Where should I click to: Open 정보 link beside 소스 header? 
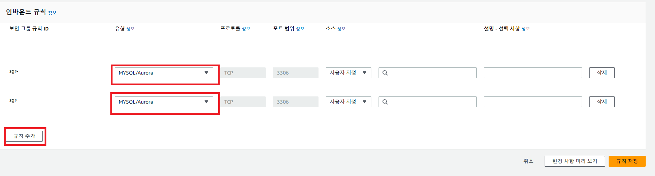pyautogui.click(x=341, y=29)
